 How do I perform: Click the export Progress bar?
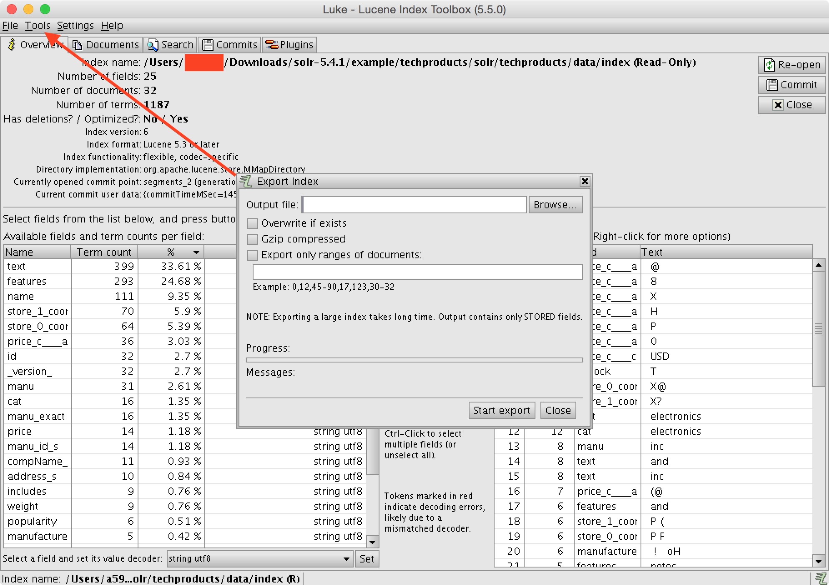414,360
